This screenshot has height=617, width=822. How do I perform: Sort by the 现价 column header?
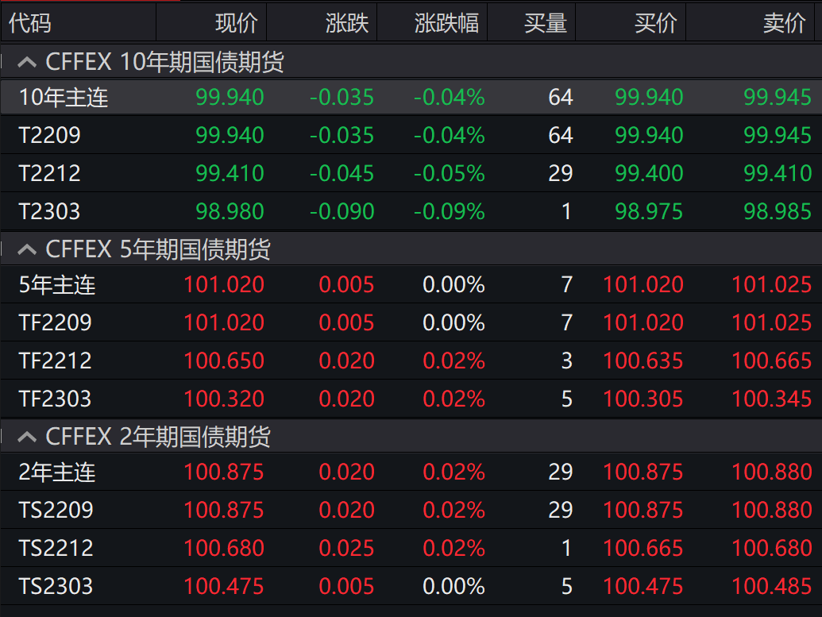pos(236,23)
